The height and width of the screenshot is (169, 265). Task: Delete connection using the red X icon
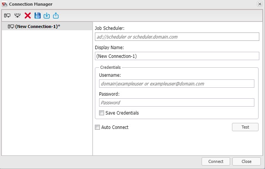click(x=28, y=16)
